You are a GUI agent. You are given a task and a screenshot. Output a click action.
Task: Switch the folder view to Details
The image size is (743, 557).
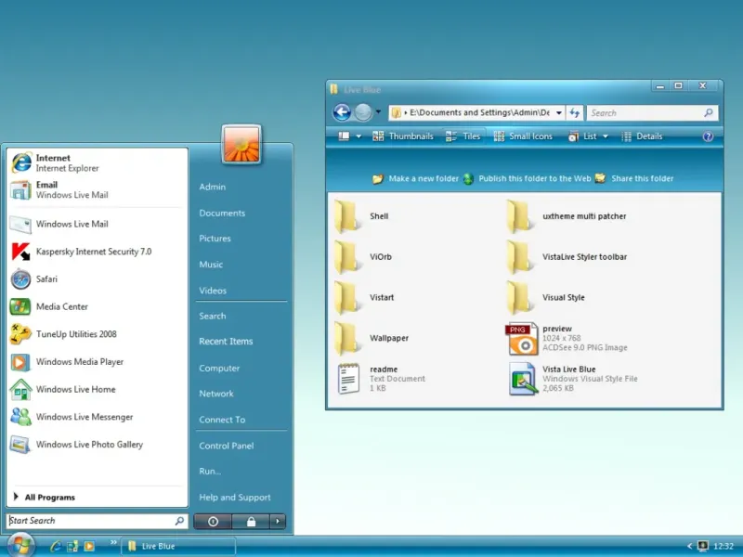642,136
